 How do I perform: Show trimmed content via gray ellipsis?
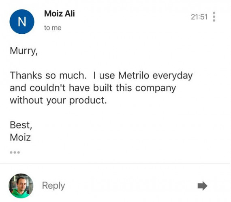[15, 152]
